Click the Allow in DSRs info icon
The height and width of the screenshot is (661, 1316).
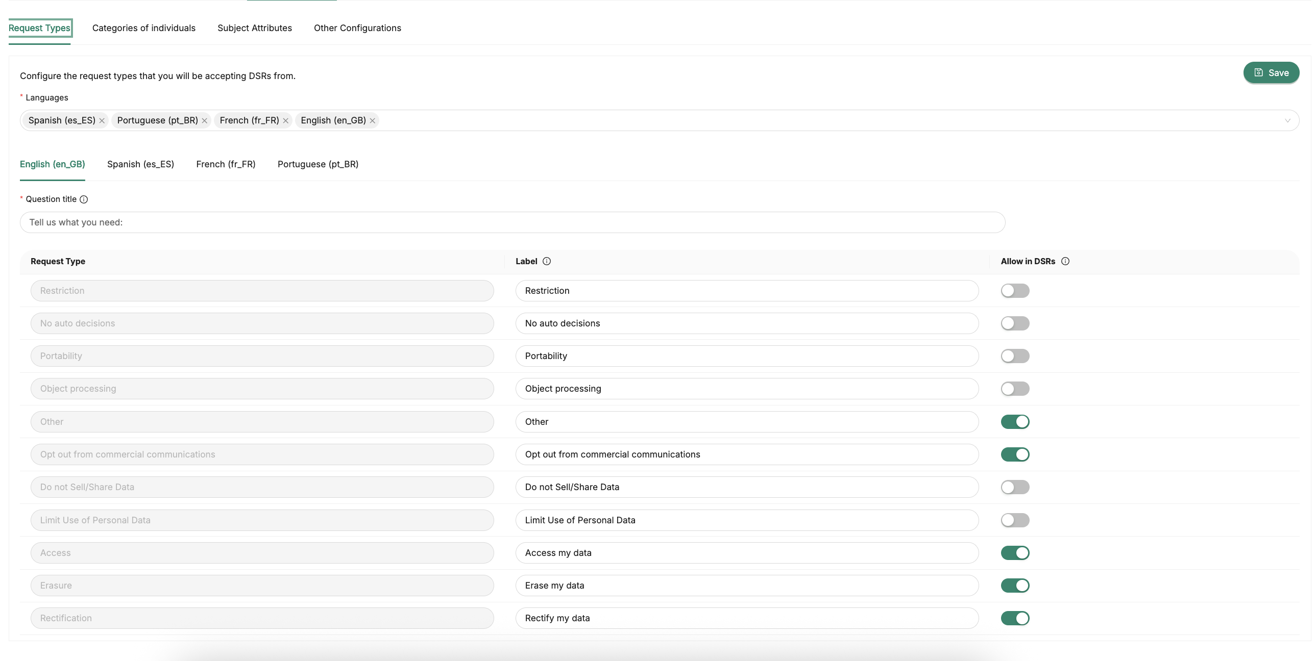(1065, 261)
